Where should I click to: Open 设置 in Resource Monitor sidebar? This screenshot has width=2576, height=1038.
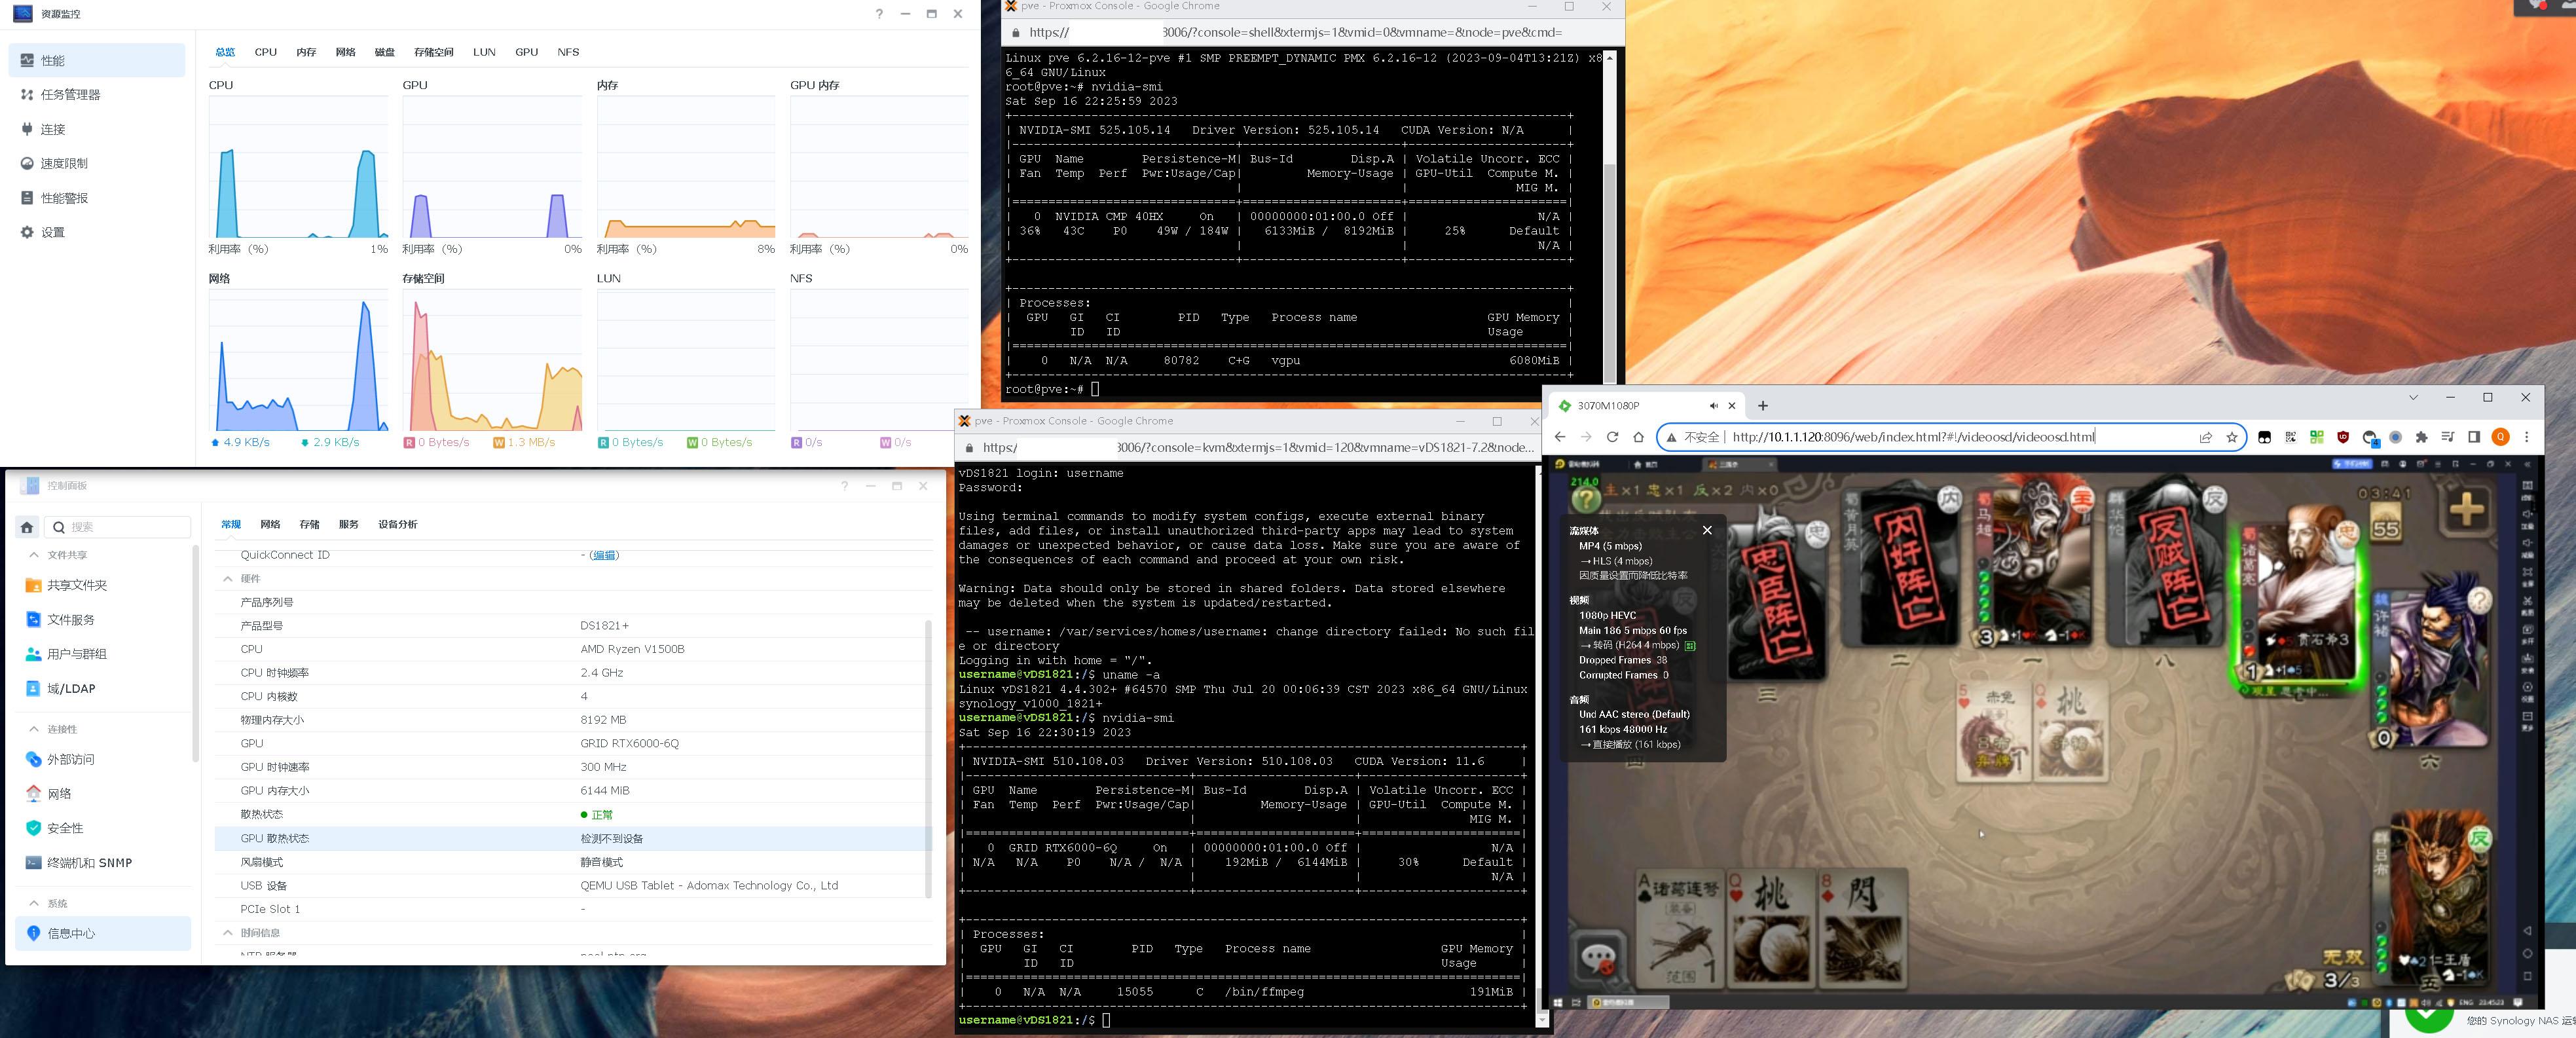tap(97, 232)
